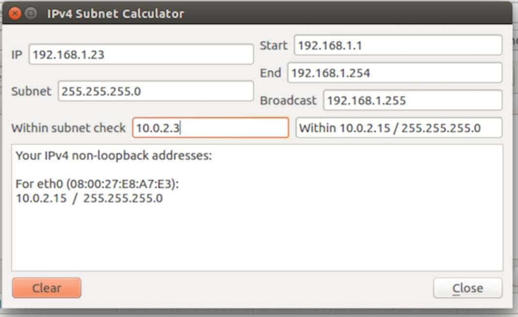
Task: Click the 'Start' label
Action: [x=274, y=46]
